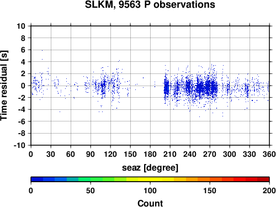Viewport: 276px width, 207px height.
Task: Click the Time residual y-axis label
Action: click(4, 86)
